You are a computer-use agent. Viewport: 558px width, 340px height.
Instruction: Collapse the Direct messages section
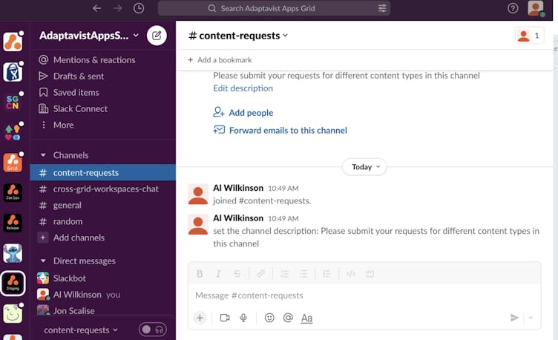43,261
